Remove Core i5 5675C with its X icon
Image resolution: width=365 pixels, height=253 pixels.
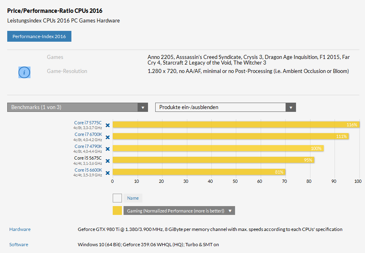107,161
